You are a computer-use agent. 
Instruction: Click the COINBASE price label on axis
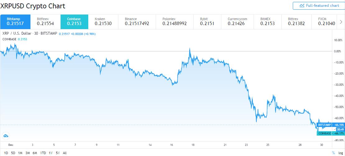[x=324, y=133]
